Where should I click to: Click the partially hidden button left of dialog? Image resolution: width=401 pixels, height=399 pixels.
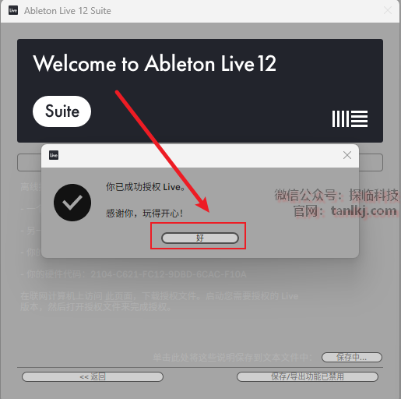click(30, 162)
